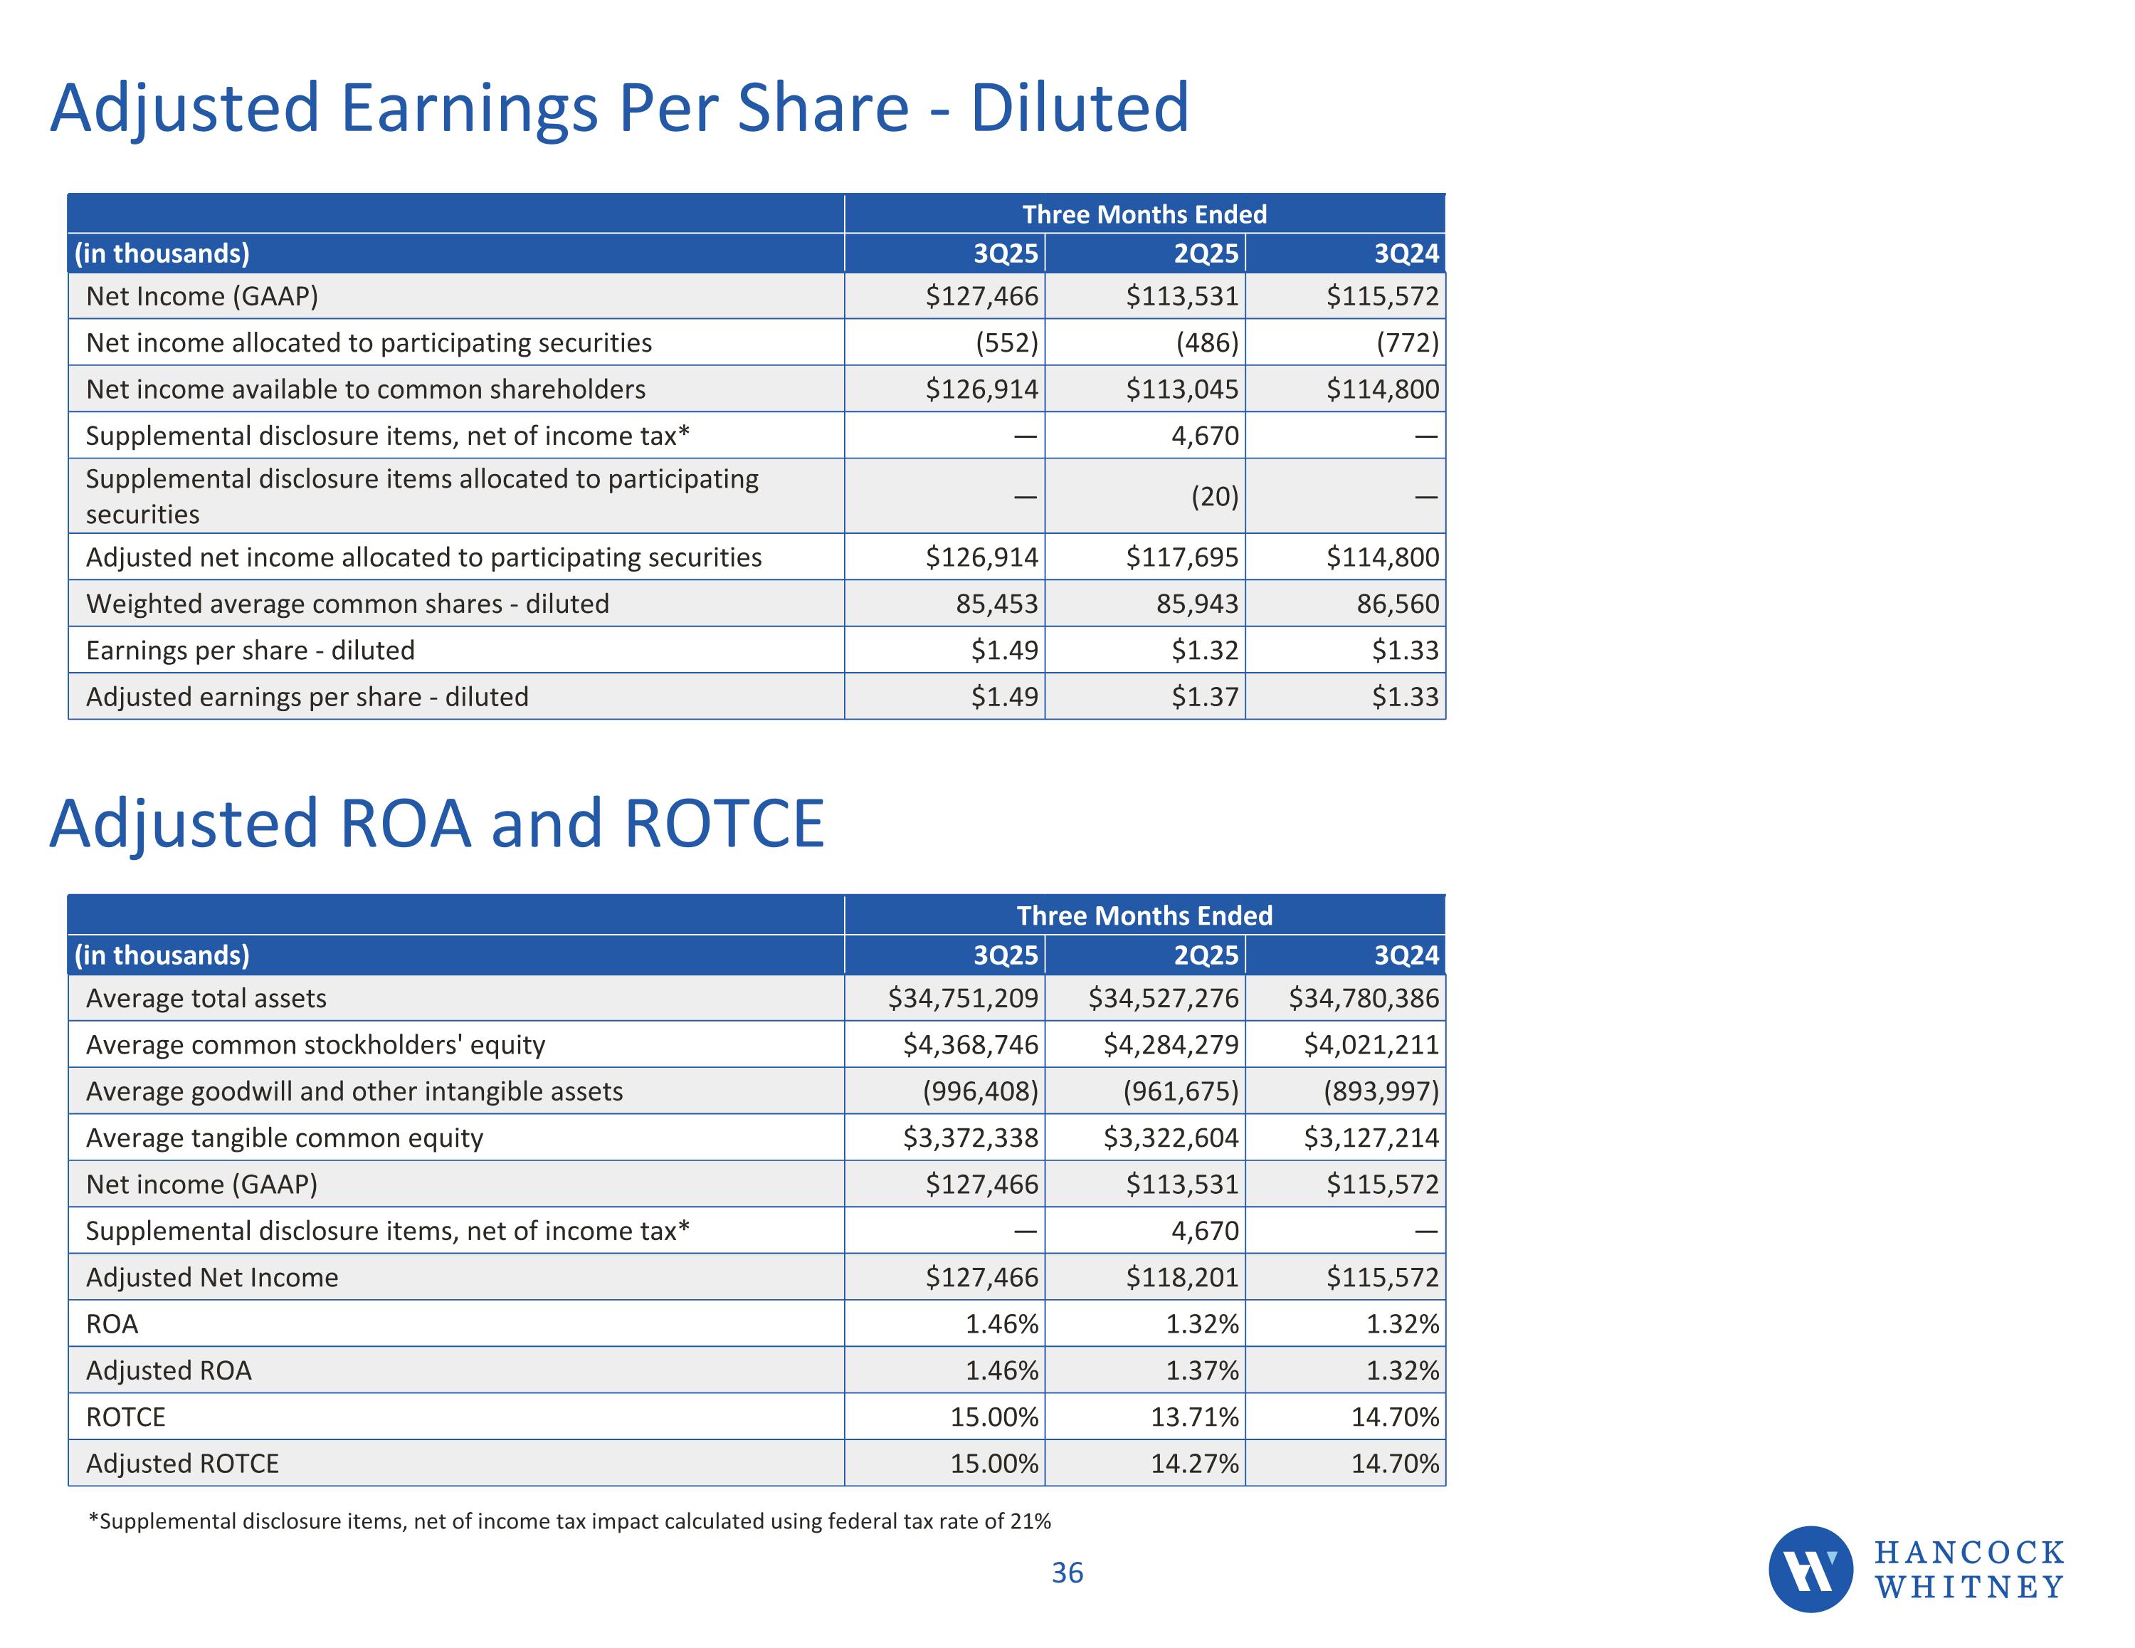Click the Hancock Whitney logo icon
The width and height of the screenshot is (2135, 1648).
pos(1810,1569)
